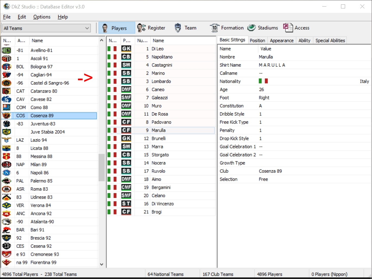Screen dimensions: 372x279
Task: Sort team list by abbreviation column header
Action: pos(22,41)
